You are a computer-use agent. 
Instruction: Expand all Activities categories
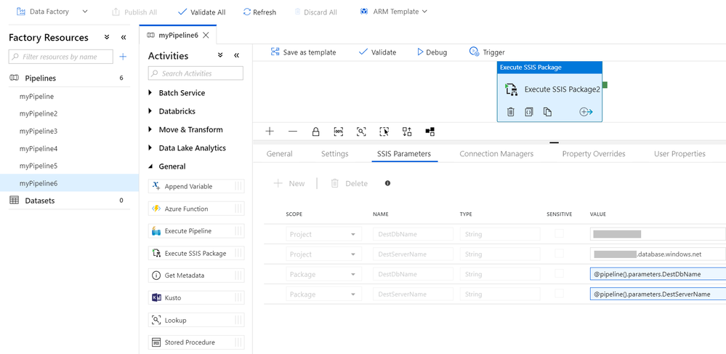220,55
